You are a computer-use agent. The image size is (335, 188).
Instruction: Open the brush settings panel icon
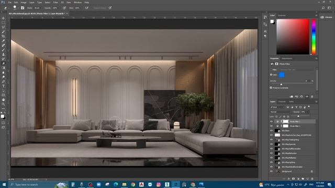[x=23, y=8]
